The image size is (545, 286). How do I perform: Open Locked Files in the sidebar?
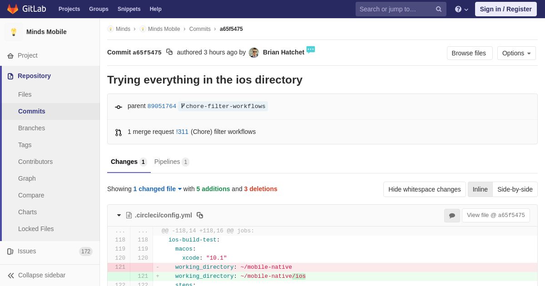tap(36, 229)
